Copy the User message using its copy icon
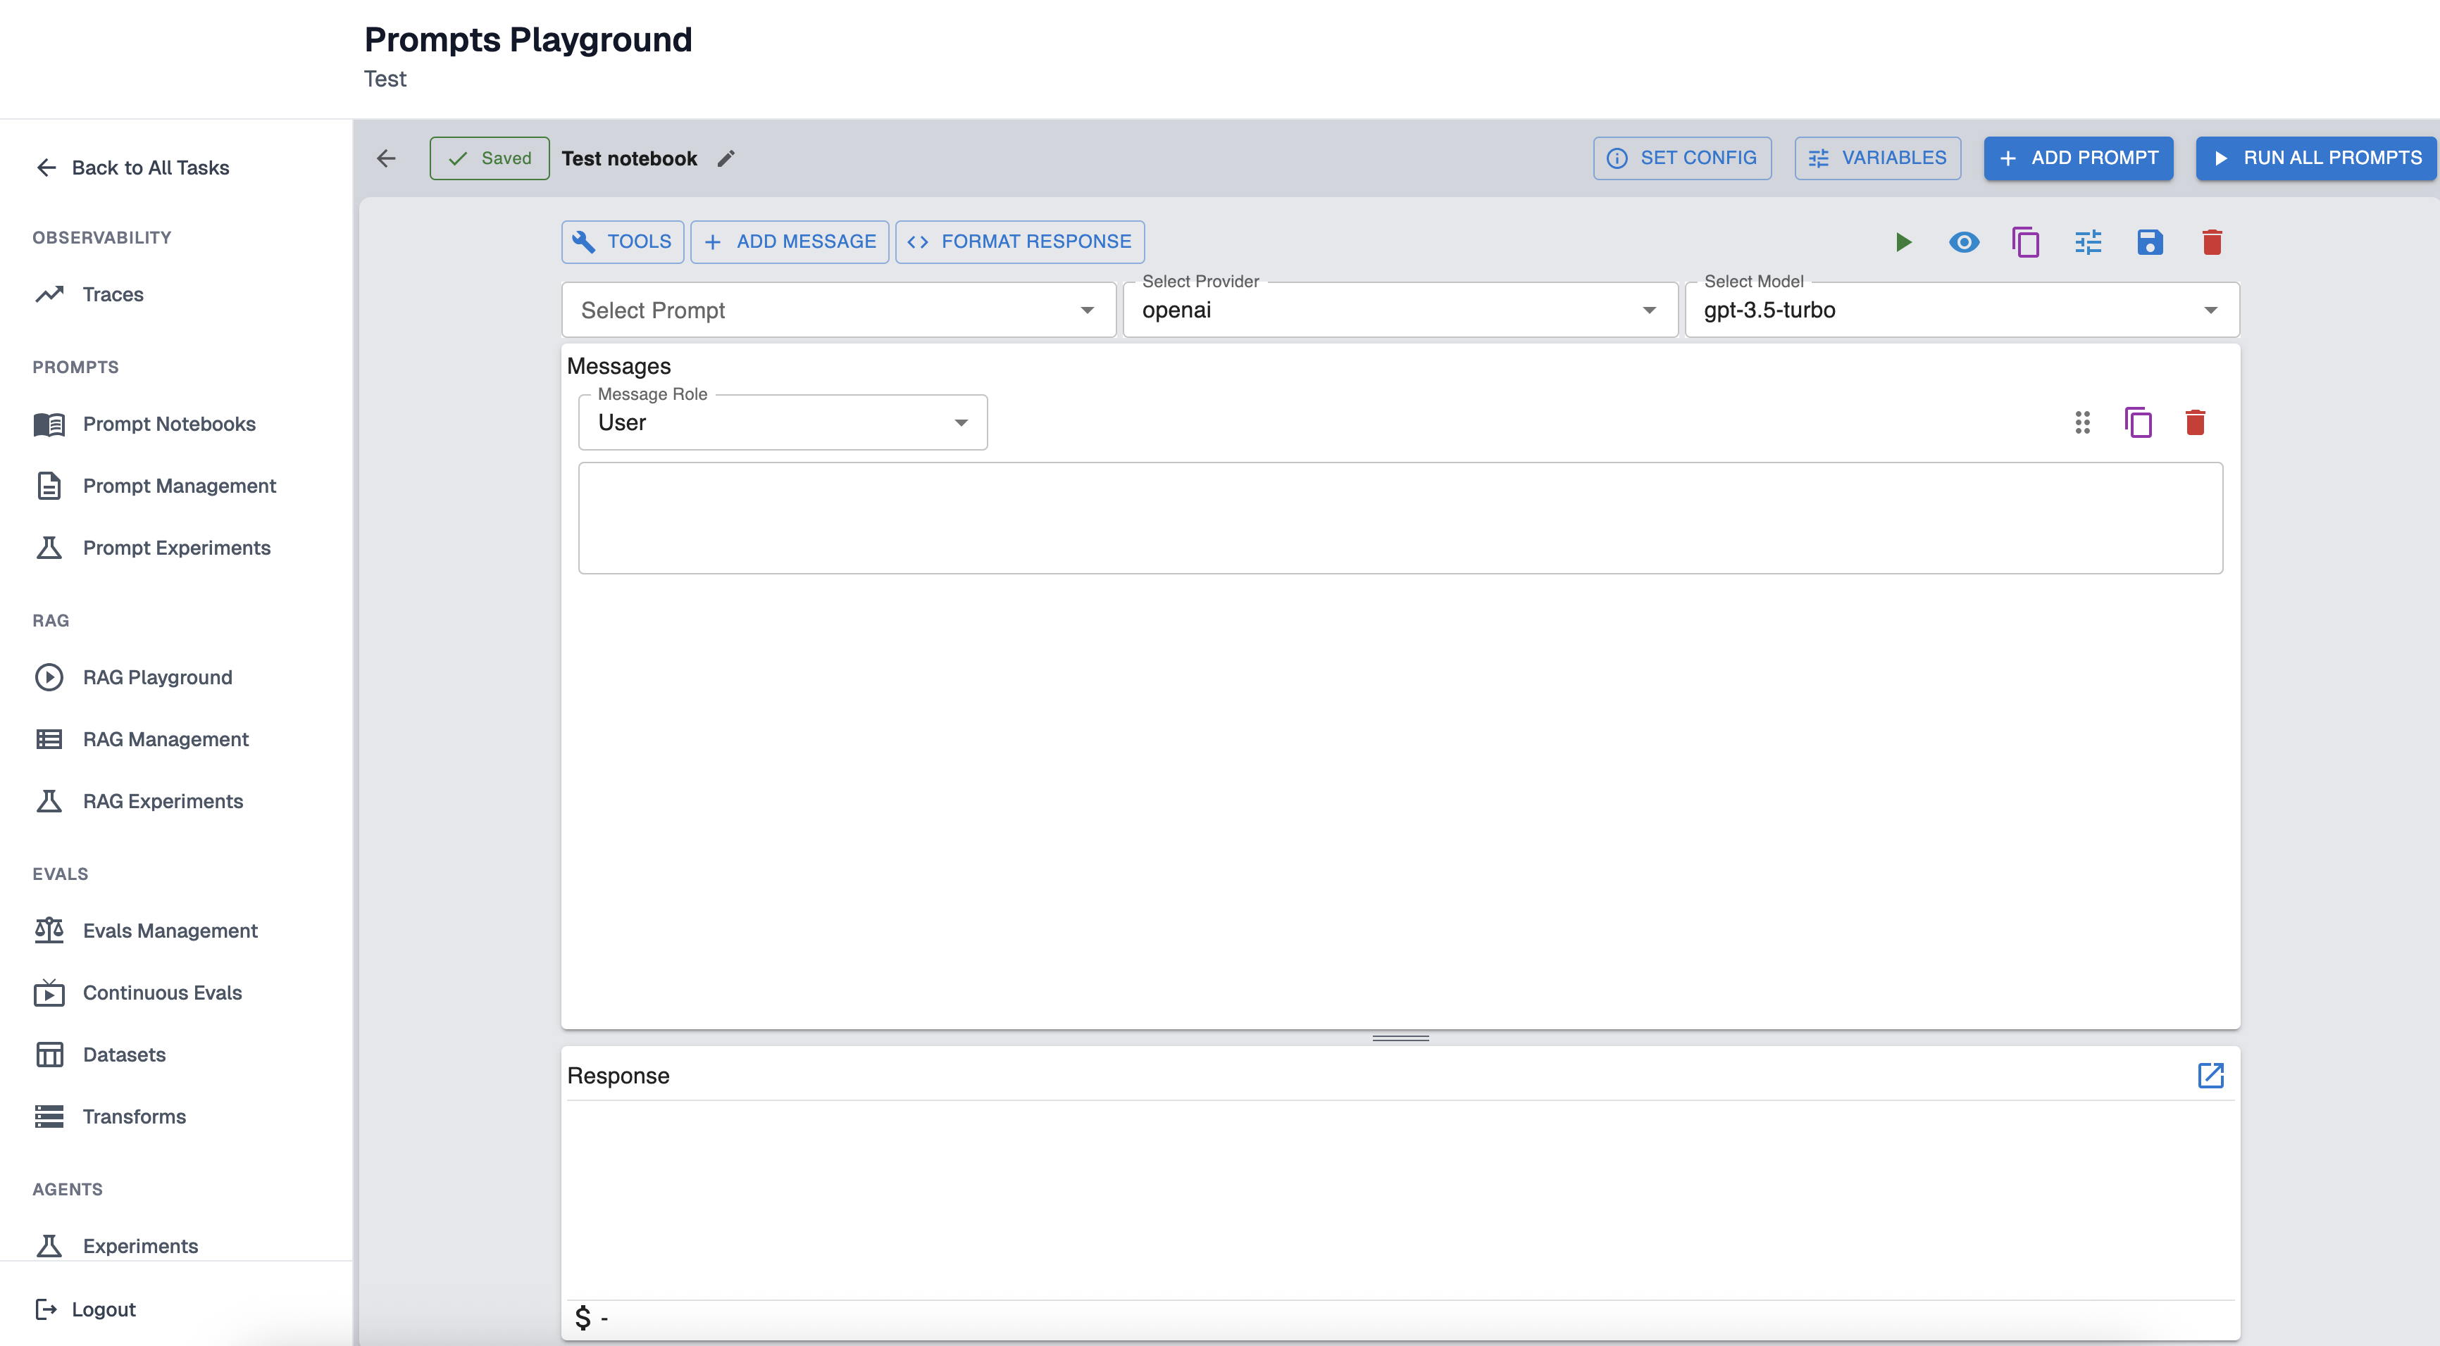This screenshot has width=2440, height=1346. coord(2138,422)
